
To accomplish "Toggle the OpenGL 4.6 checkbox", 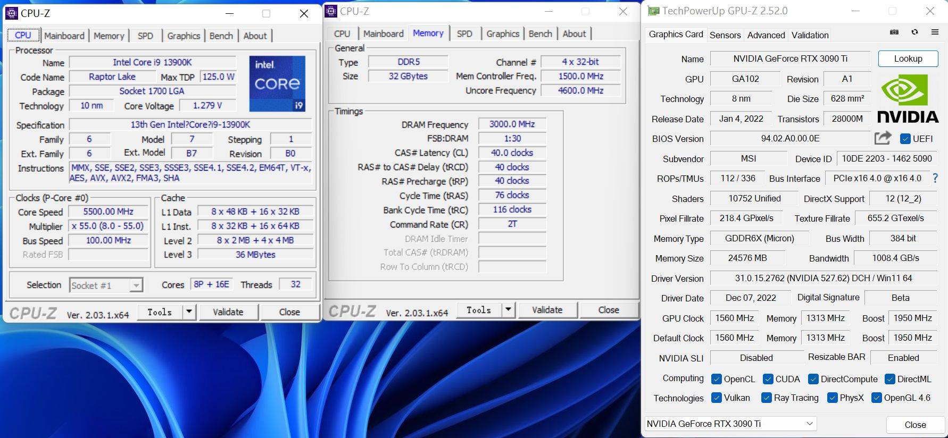I will pos(876,398).
